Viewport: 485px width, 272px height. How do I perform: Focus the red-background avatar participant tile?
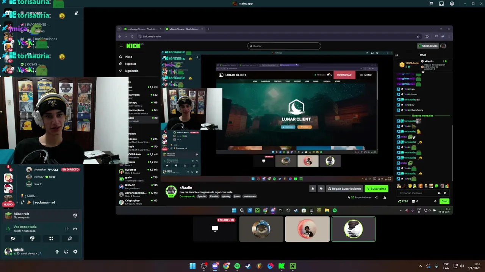click(307, 229)
